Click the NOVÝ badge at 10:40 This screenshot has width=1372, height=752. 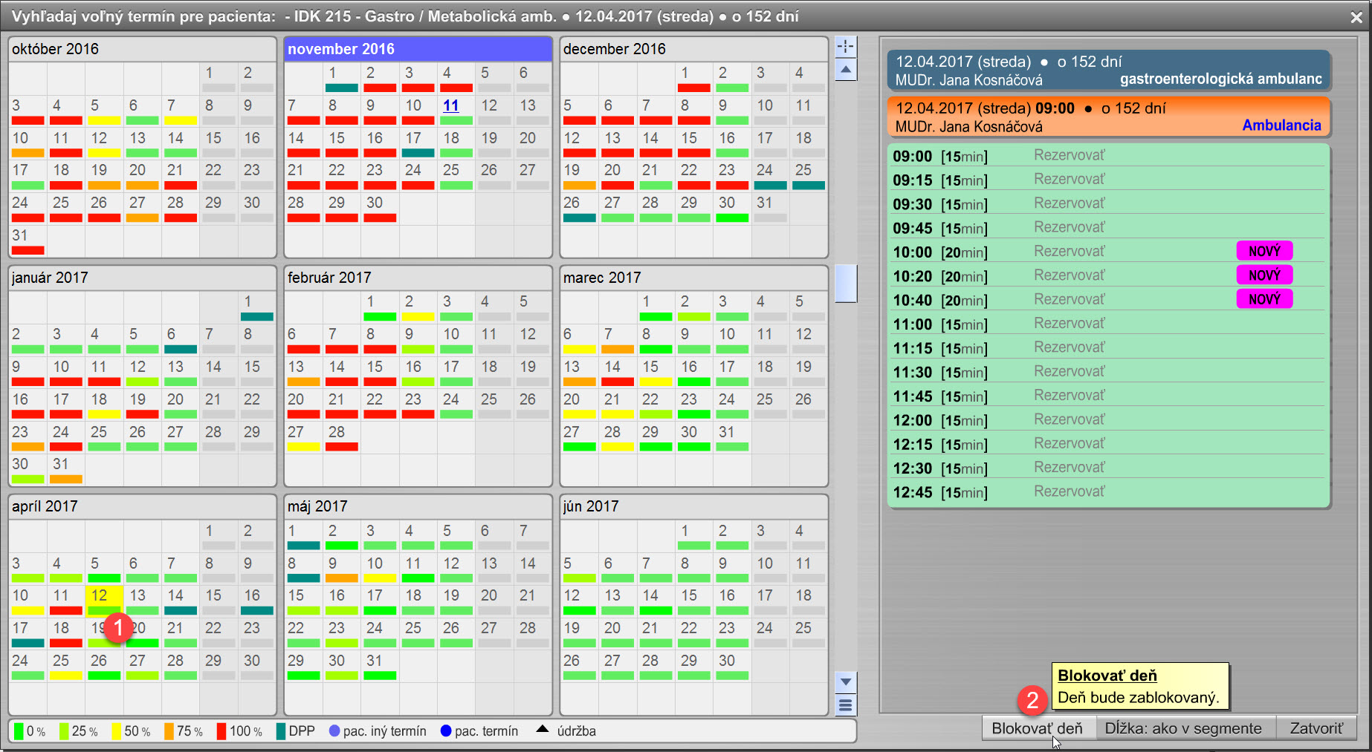pyautogui.click(x=1263, y=299)
